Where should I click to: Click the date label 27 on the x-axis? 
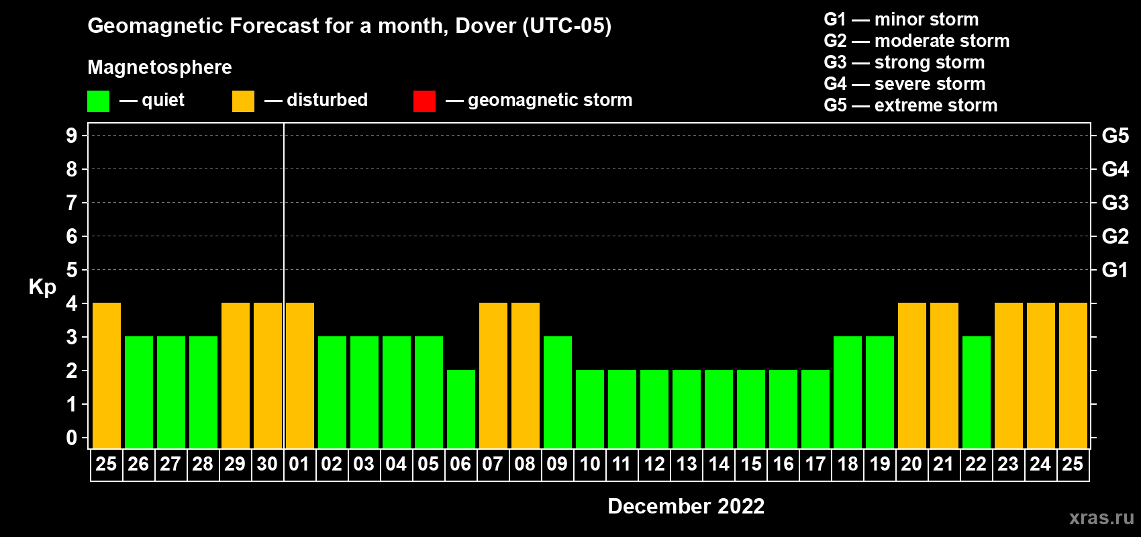coord(170,464)
